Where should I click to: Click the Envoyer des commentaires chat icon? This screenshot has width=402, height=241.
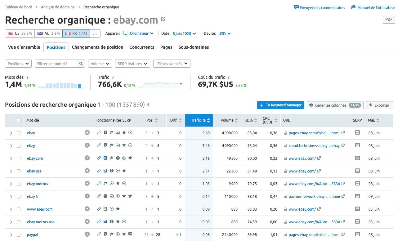click(x=296, y=7)
